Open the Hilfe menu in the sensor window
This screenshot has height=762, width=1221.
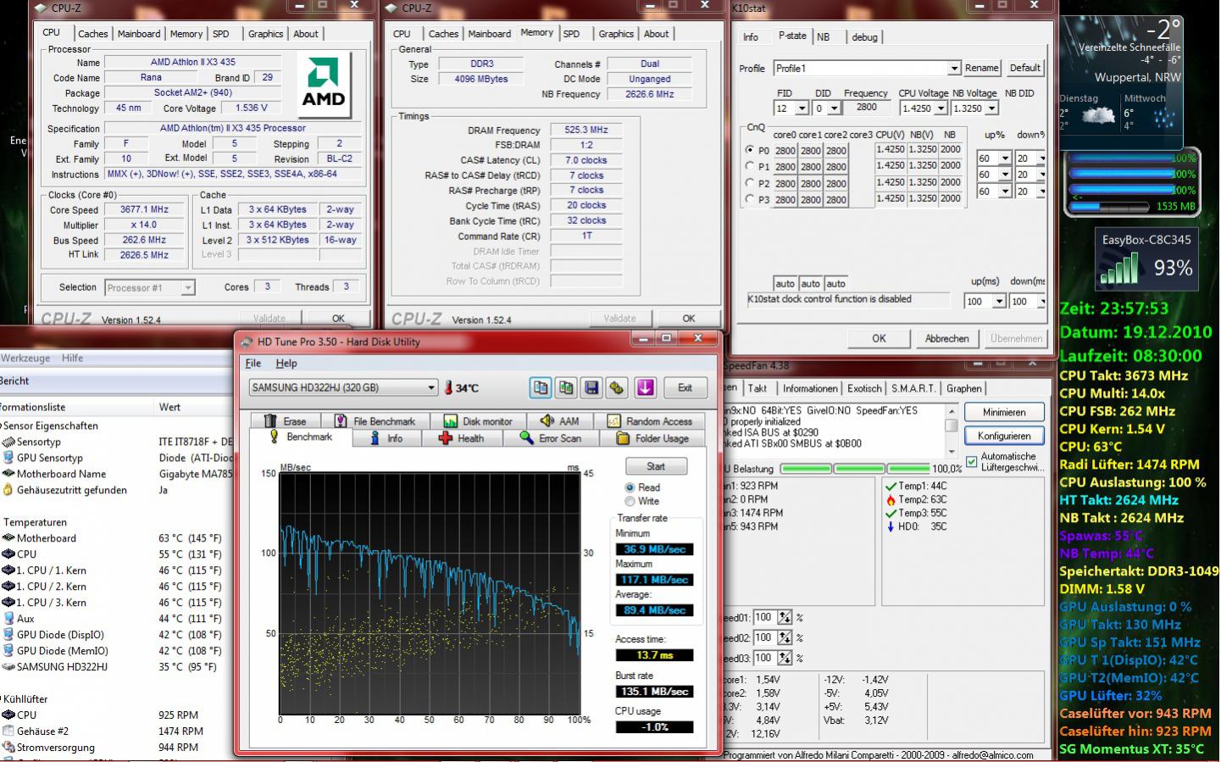click(73, 358)
